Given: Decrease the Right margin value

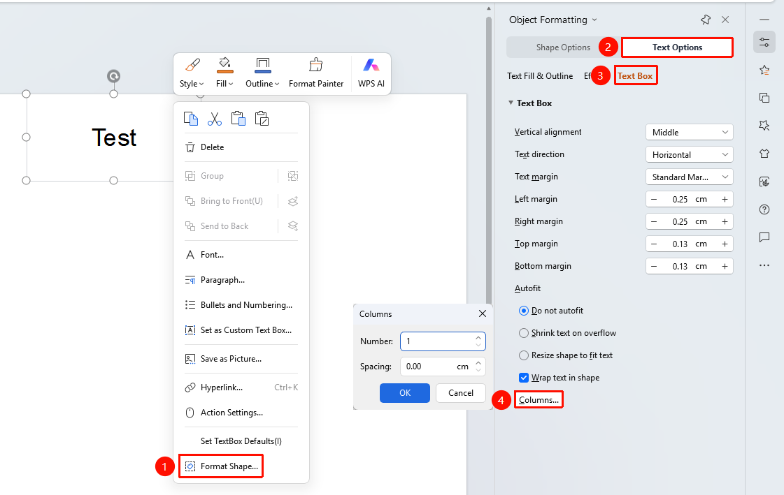Looking at the screenshot, I should [654, 221].
